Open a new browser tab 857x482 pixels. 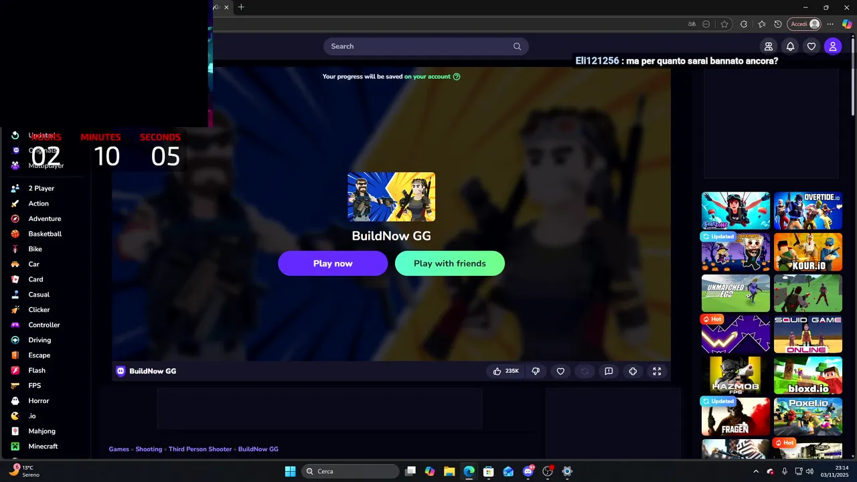[x=241, y=7]
